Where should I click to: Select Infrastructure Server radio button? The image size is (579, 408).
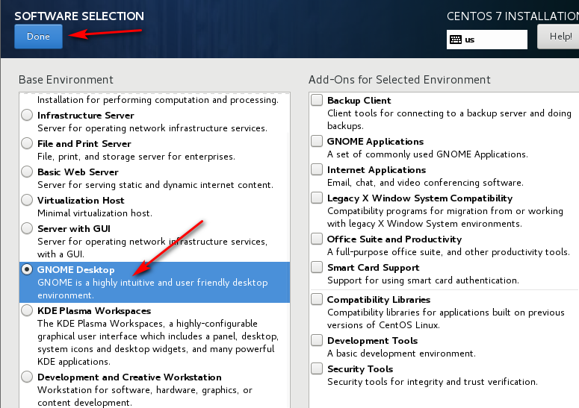coord(27,115)
